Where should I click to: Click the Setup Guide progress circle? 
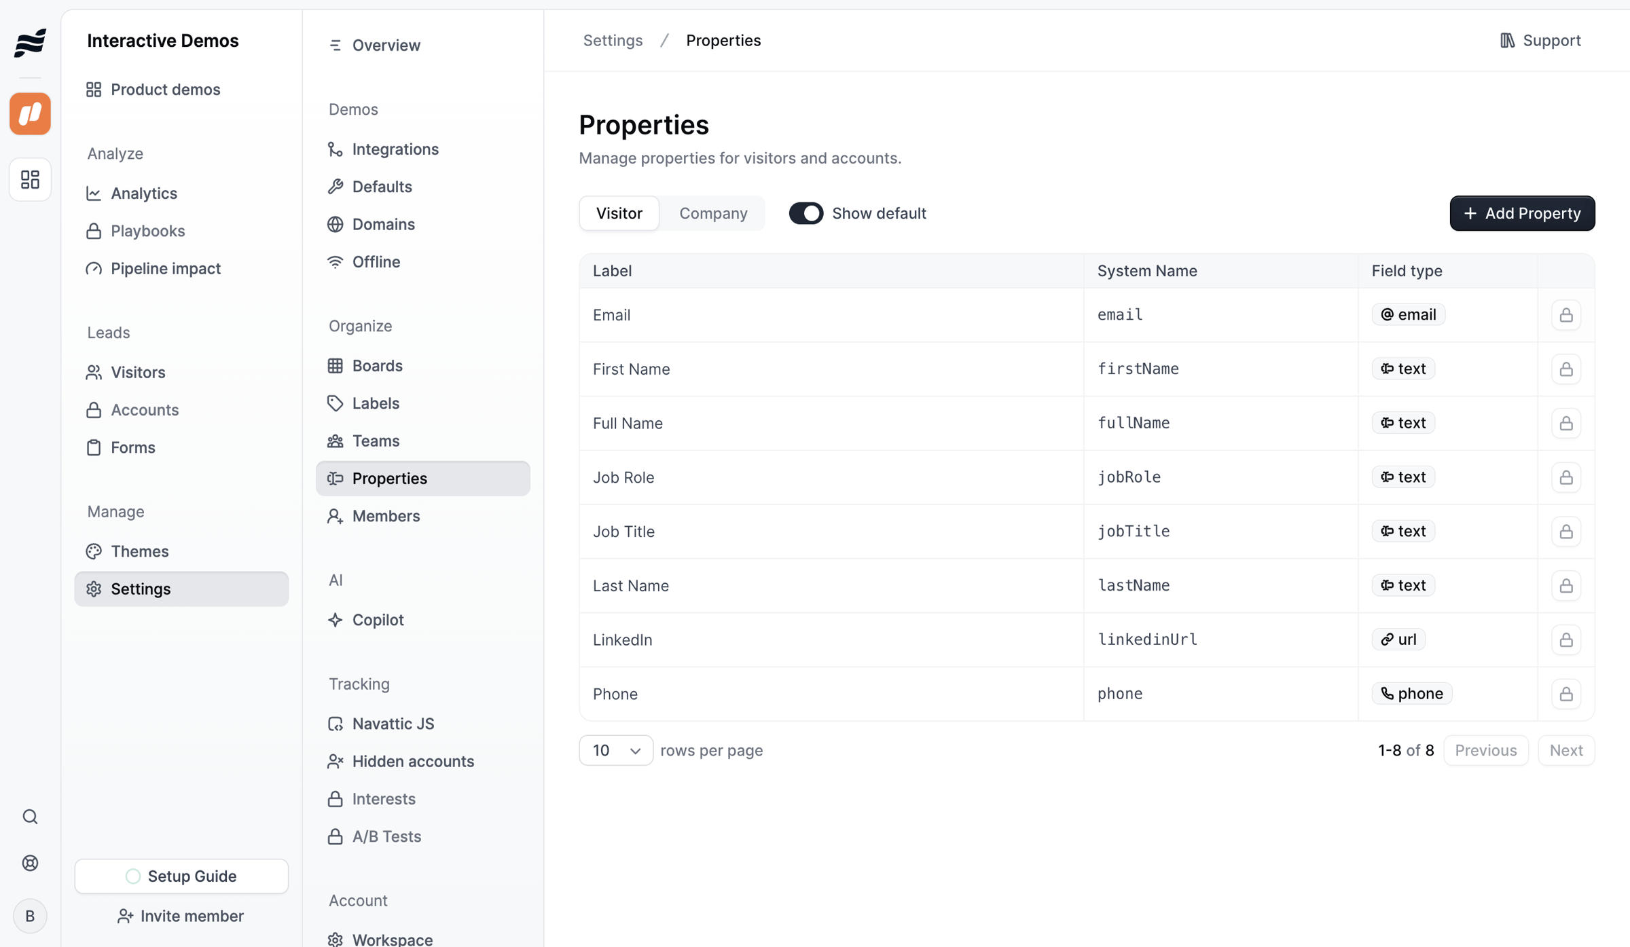(133, 876)
